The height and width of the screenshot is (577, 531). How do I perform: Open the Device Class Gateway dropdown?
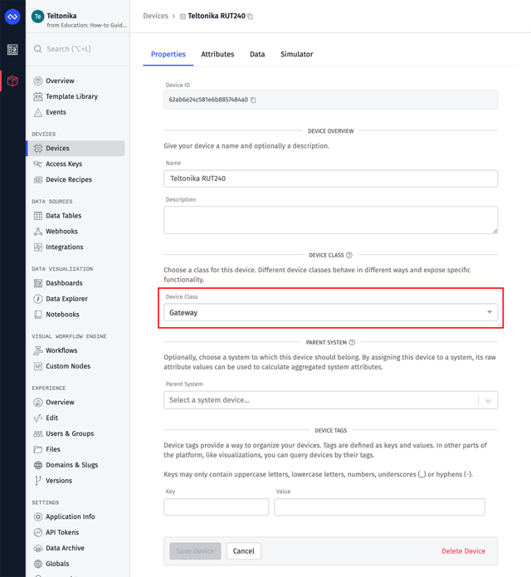click(330, 312)
